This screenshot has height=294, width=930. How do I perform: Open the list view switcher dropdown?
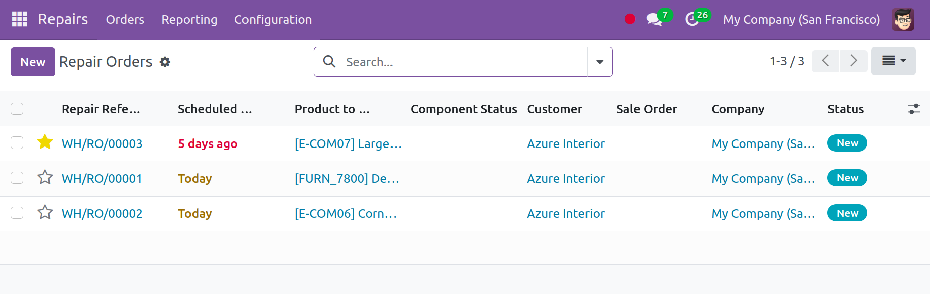point(893,61)
